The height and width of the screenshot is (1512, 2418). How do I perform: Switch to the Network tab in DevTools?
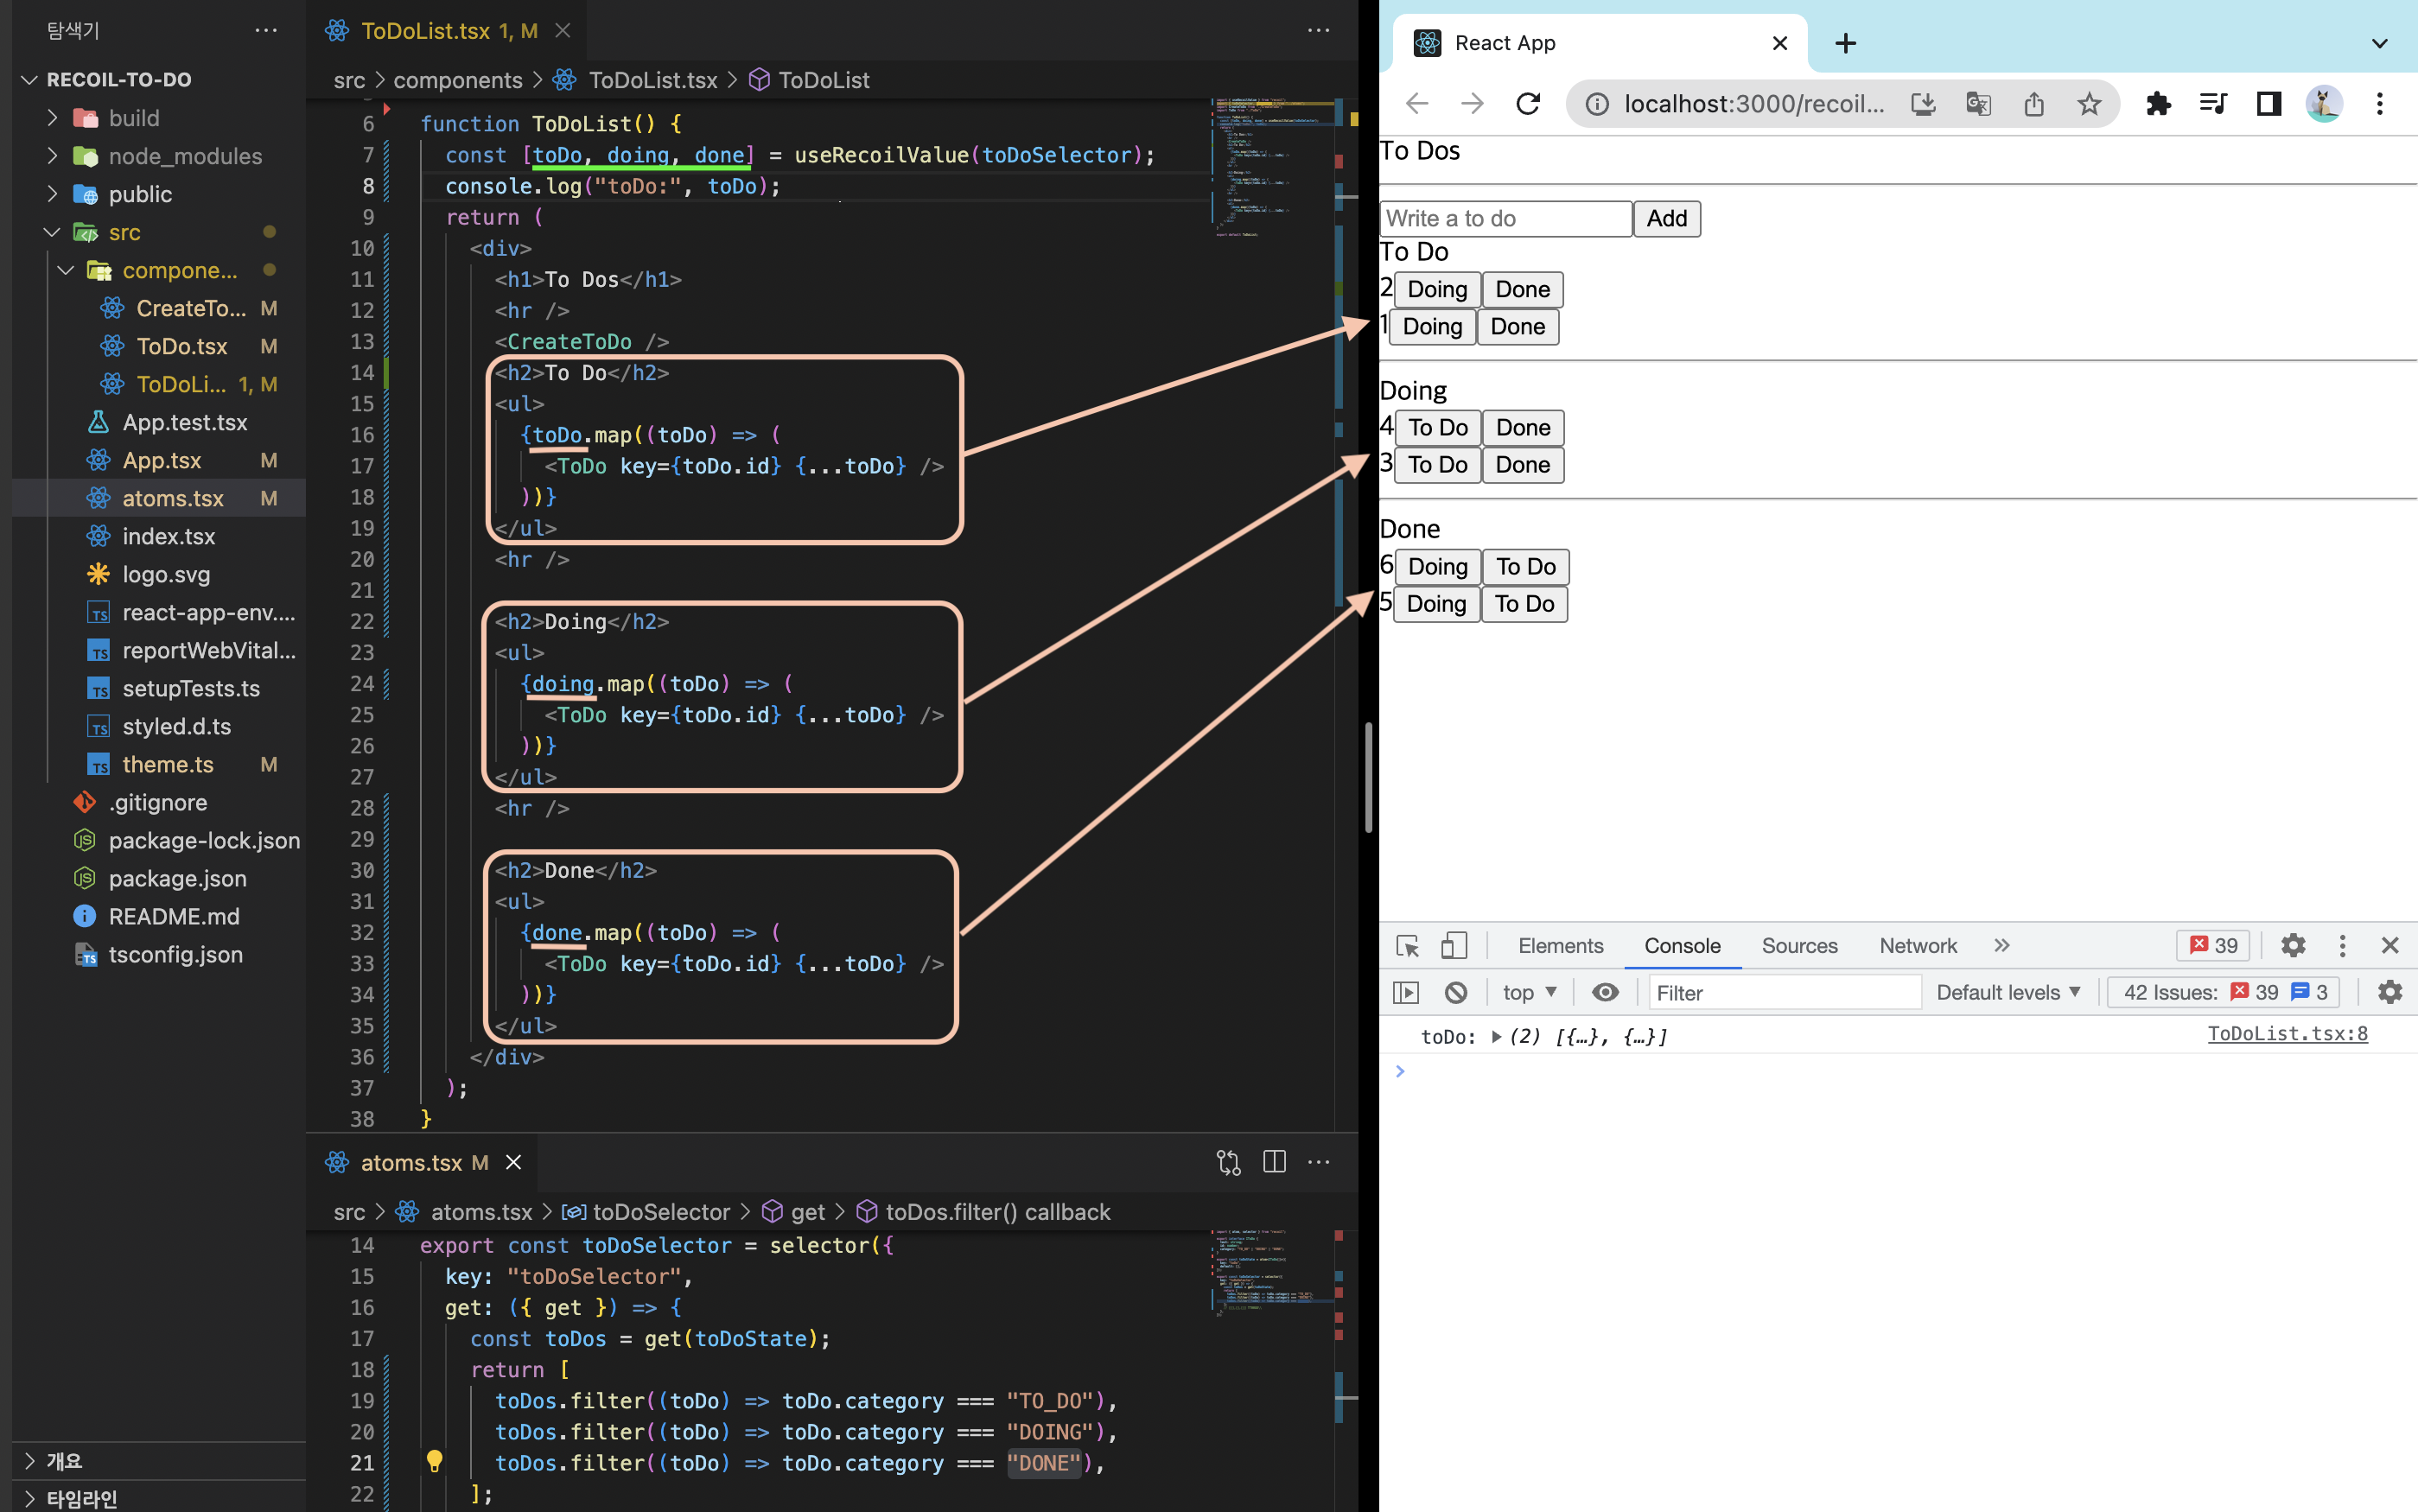(x=1917, y=946)
